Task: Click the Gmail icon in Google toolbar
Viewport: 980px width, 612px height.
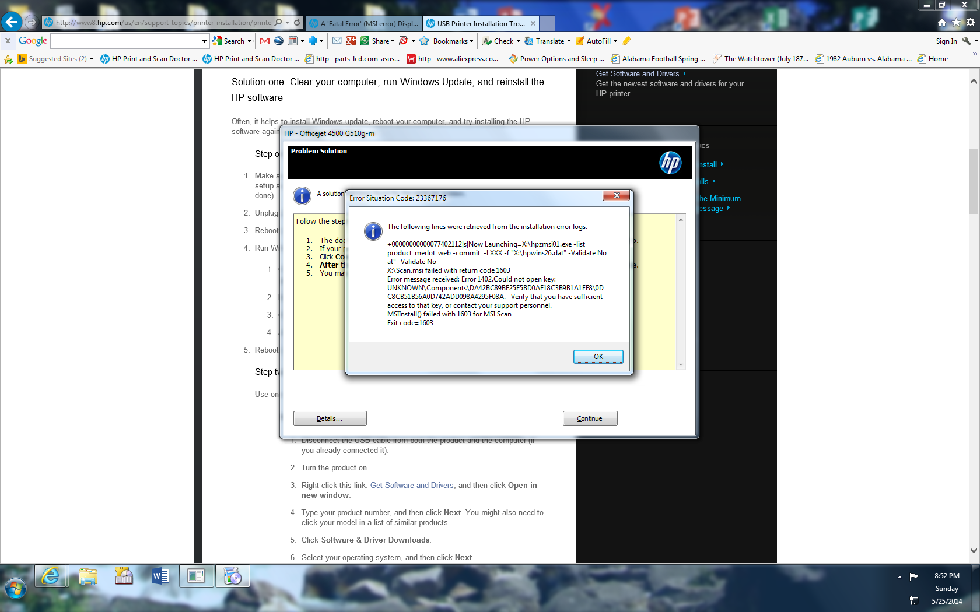Action: coord(264,41)
